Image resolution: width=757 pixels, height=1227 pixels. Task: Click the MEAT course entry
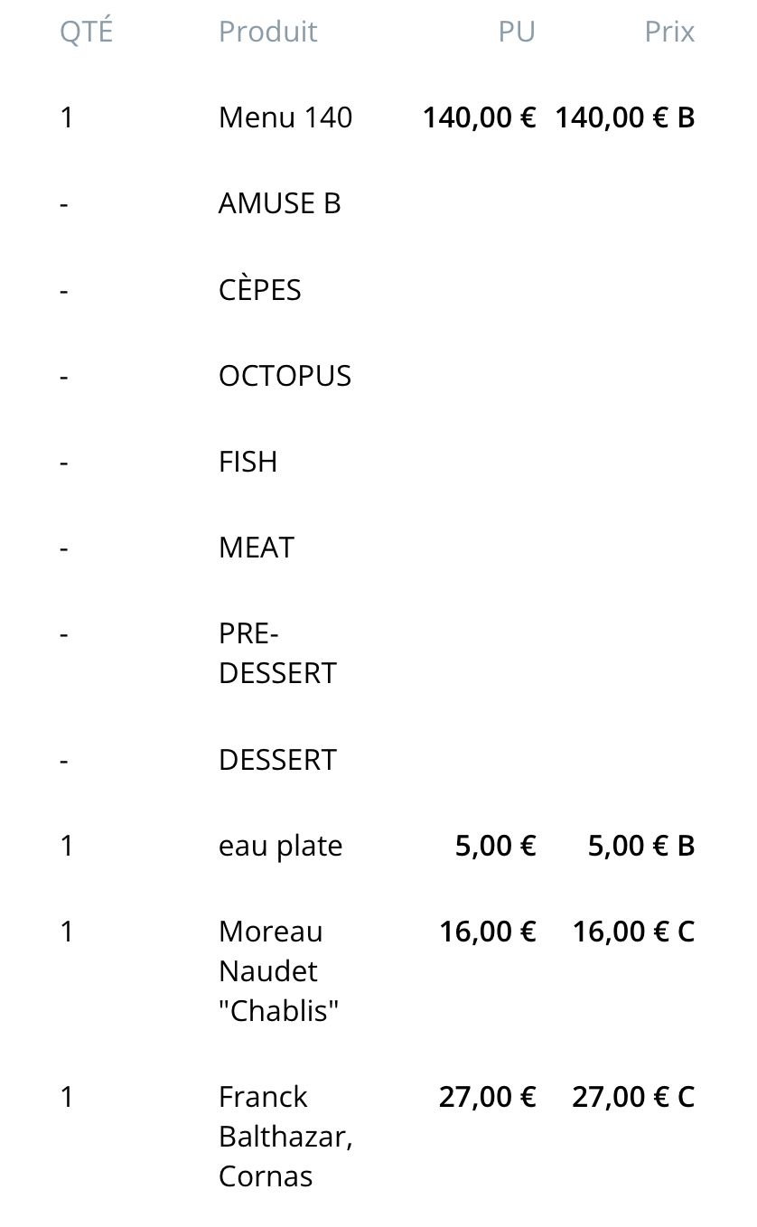[x=256, y=548]
